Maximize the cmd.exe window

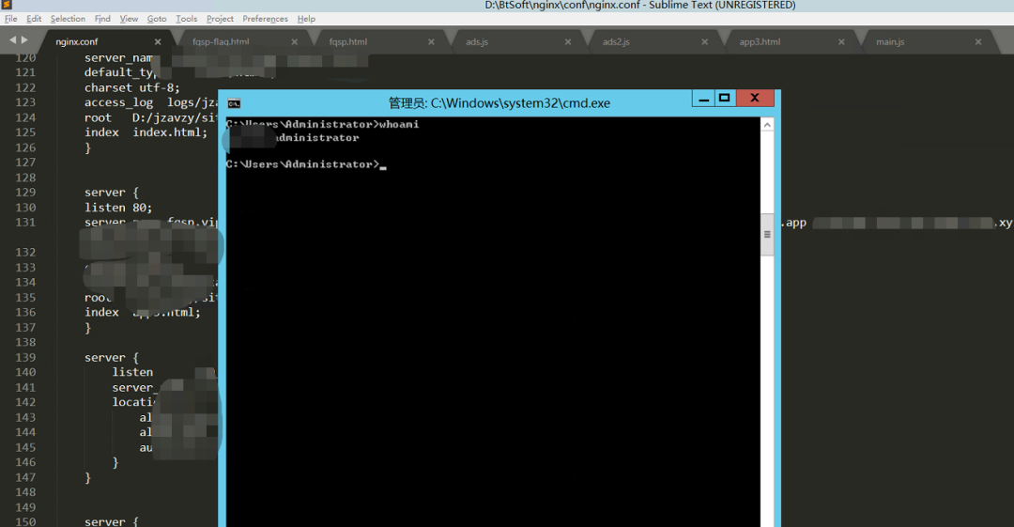[724, 99]
